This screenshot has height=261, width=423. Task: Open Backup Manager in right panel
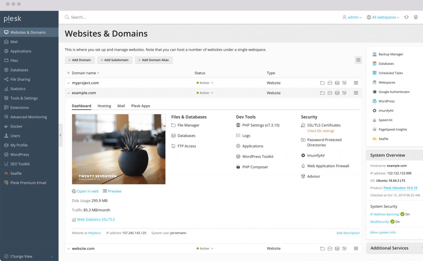pyautogui.click(x=387, y=54)
